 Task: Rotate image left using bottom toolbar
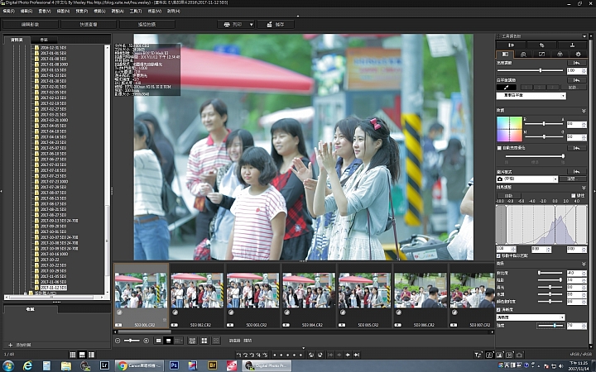[x=311, y=355]
